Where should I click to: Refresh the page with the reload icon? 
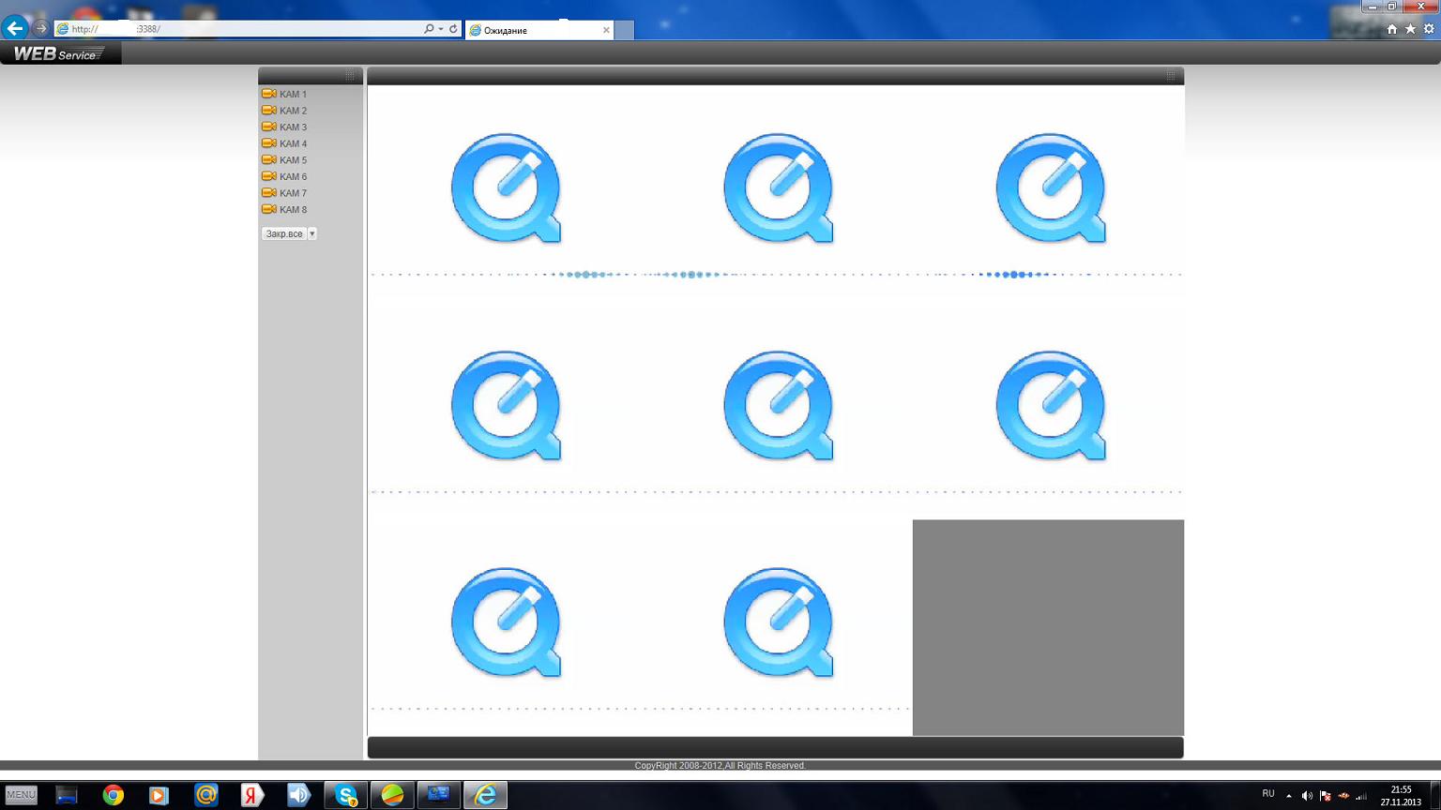453,29
